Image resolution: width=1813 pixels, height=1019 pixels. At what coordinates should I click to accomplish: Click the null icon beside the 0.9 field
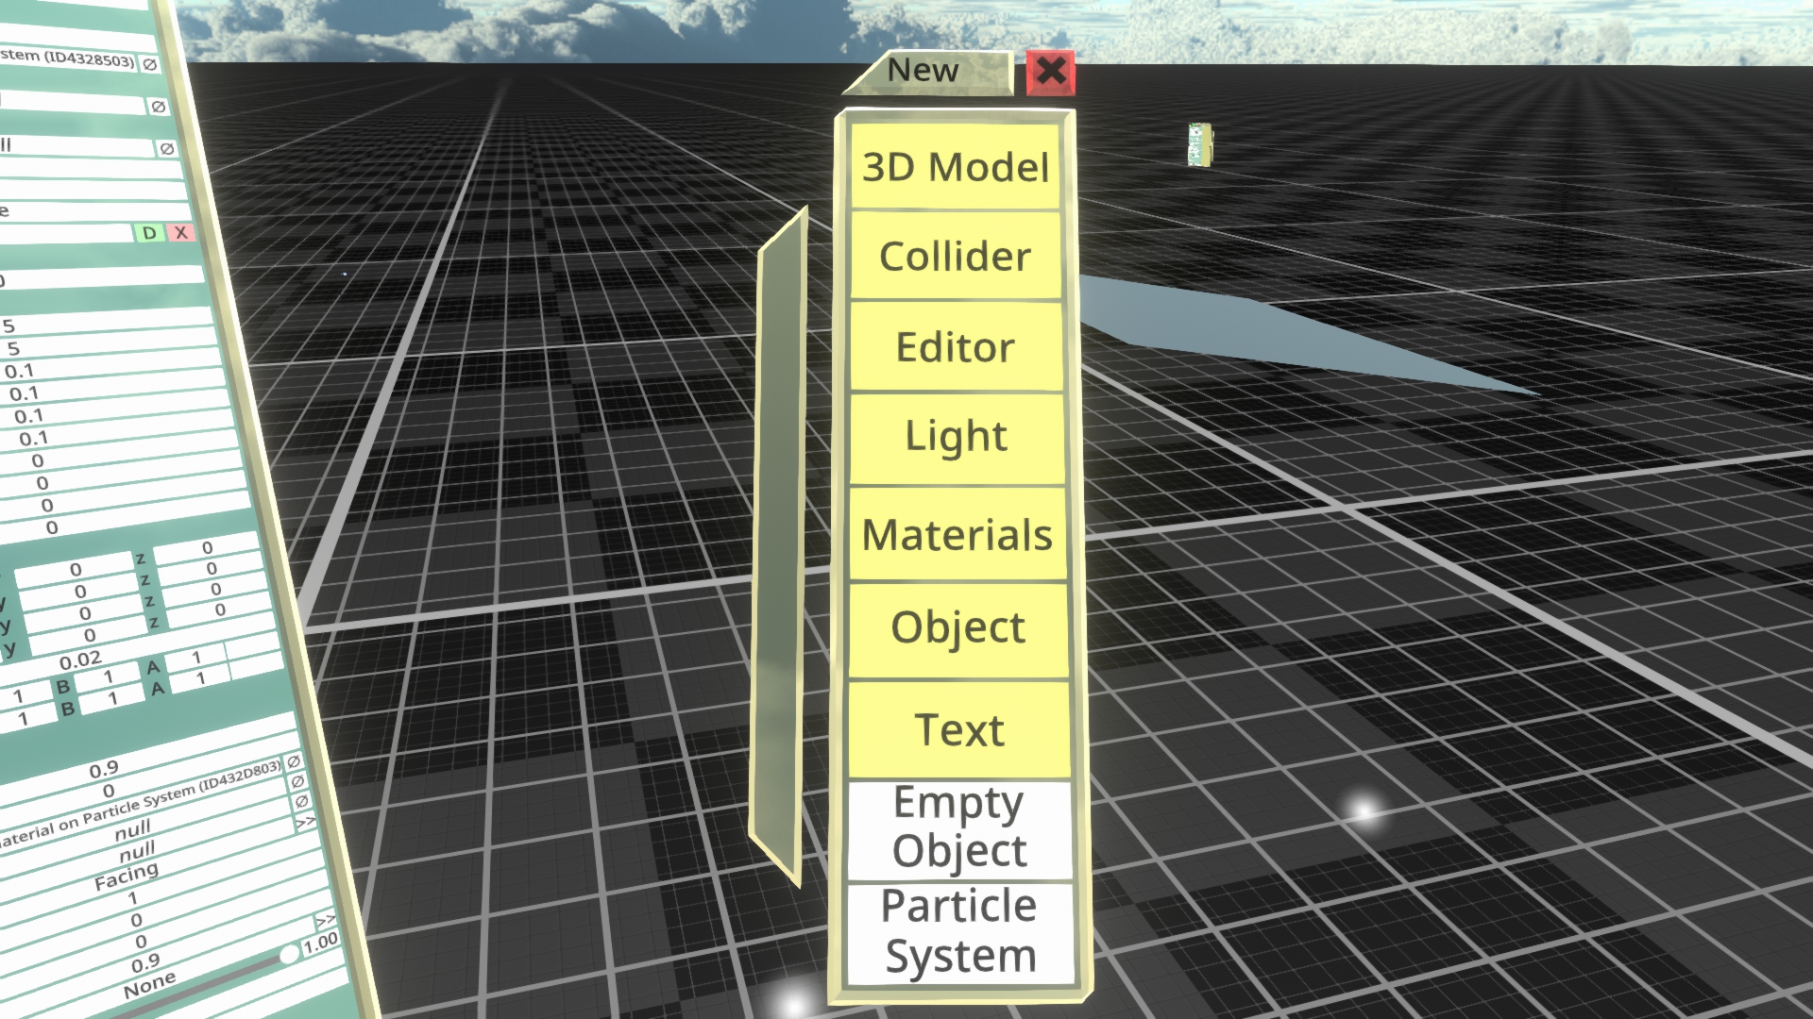294,761
